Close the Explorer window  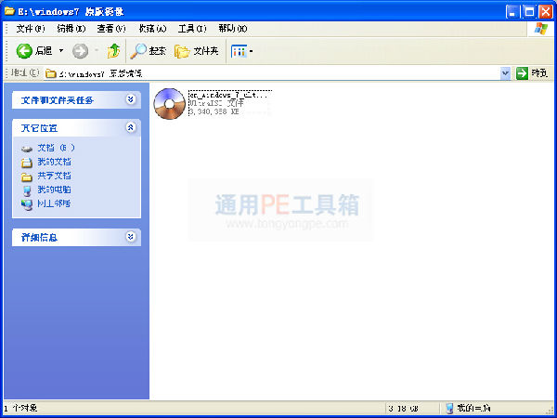point(545,12)
